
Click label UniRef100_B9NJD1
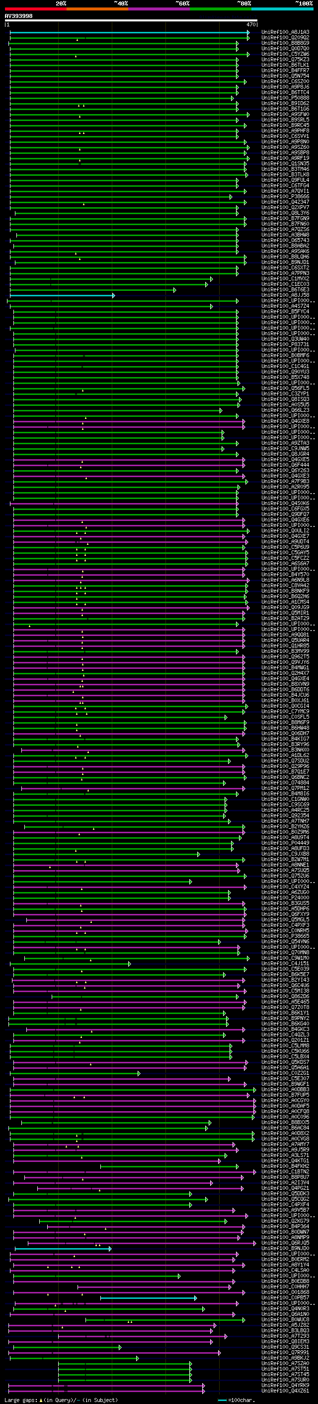(x=285, y=262)
